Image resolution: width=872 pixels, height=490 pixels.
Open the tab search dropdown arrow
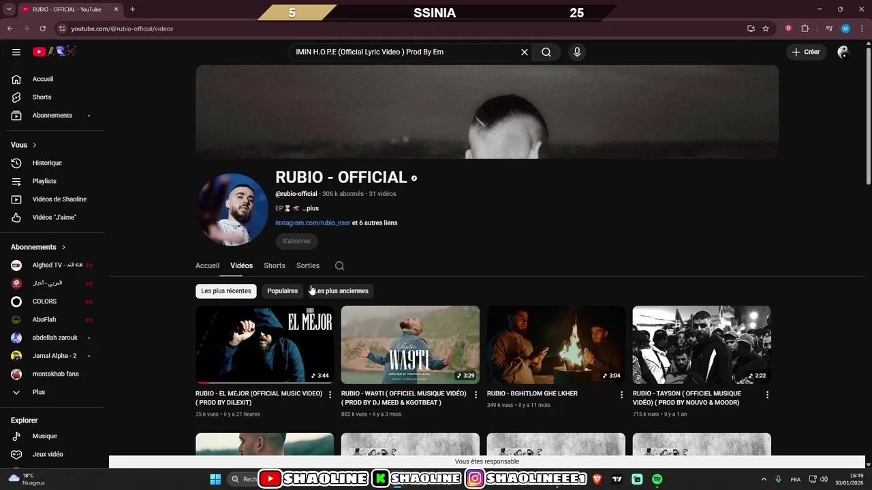(x=9, y=10)
